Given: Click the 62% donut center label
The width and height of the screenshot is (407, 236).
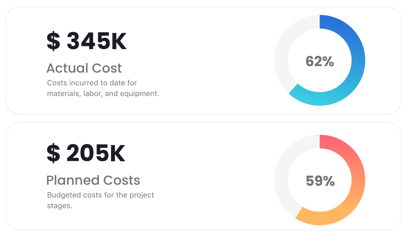Looking at the screenshot, I should pos(320,62).
